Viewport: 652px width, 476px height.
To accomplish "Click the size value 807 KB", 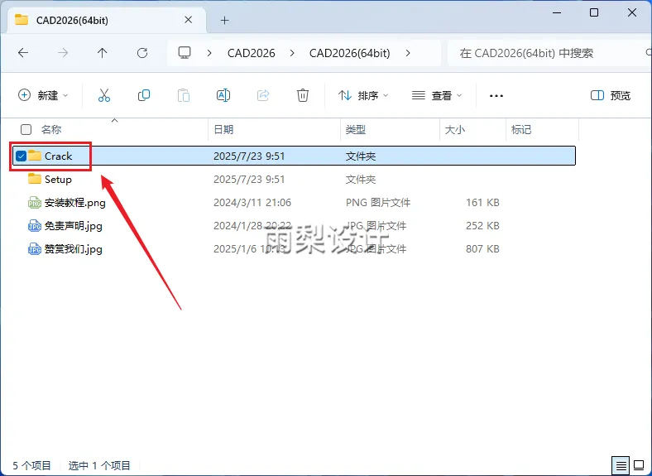I will (x=482, y=249).
